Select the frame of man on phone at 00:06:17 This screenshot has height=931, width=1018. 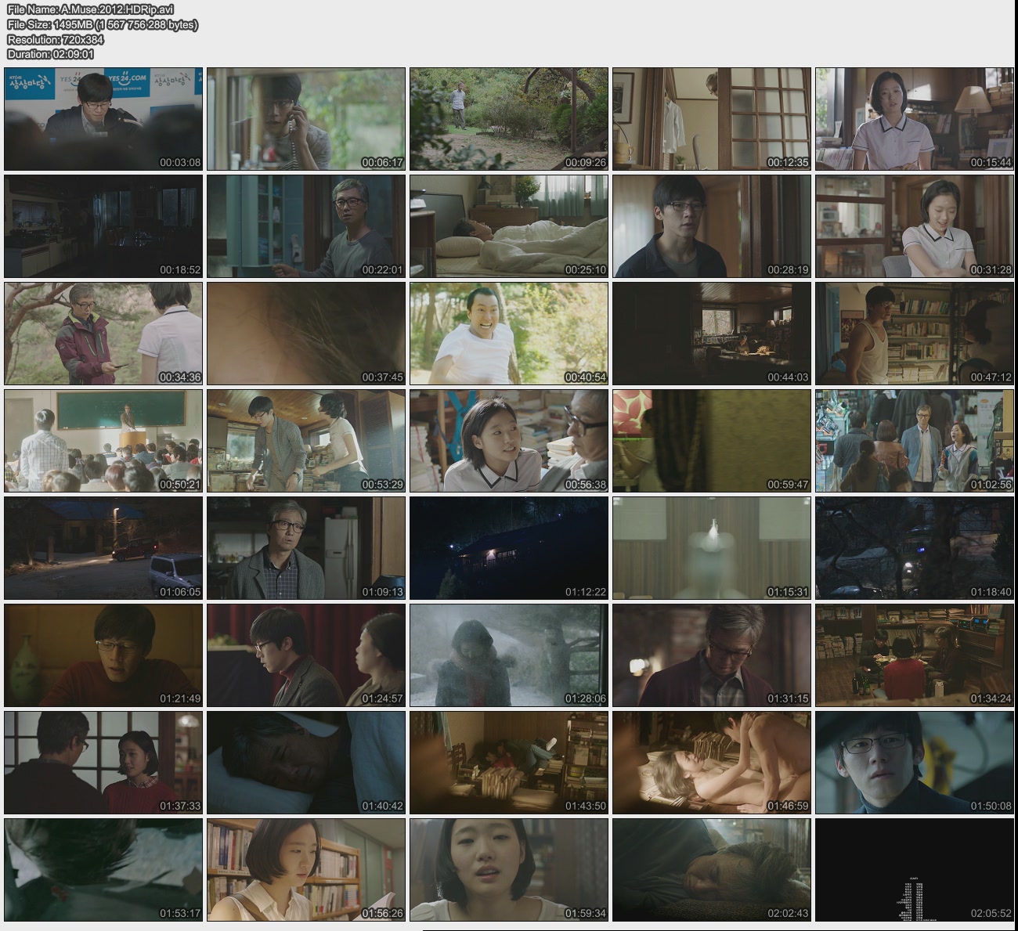click(x=306, y=119)
